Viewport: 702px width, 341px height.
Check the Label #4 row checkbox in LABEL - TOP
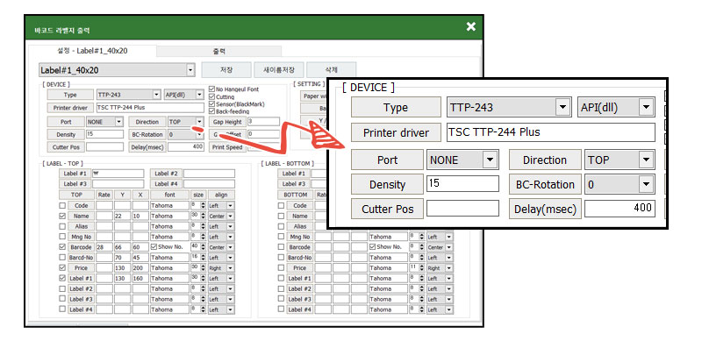(62, 309)
